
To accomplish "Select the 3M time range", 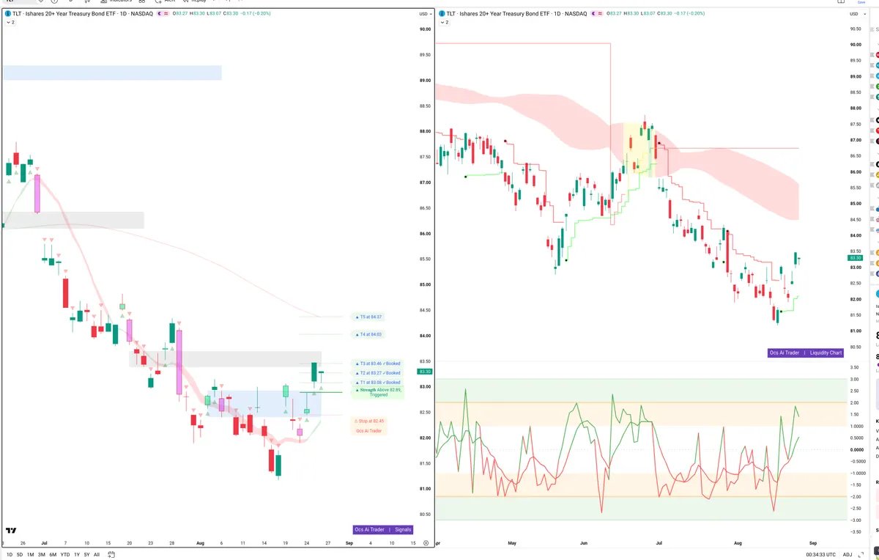I will tap(42, 555).
